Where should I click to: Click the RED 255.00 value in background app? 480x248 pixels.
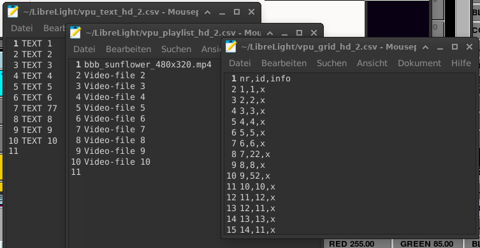coord(351,244)
